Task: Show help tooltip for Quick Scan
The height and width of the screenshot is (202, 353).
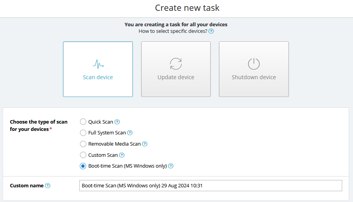Action: coord(117,122)
